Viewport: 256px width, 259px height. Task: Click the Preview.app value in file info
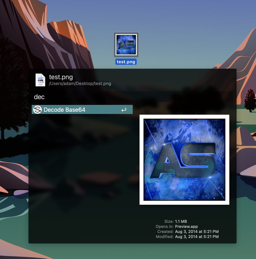(186, 226)
